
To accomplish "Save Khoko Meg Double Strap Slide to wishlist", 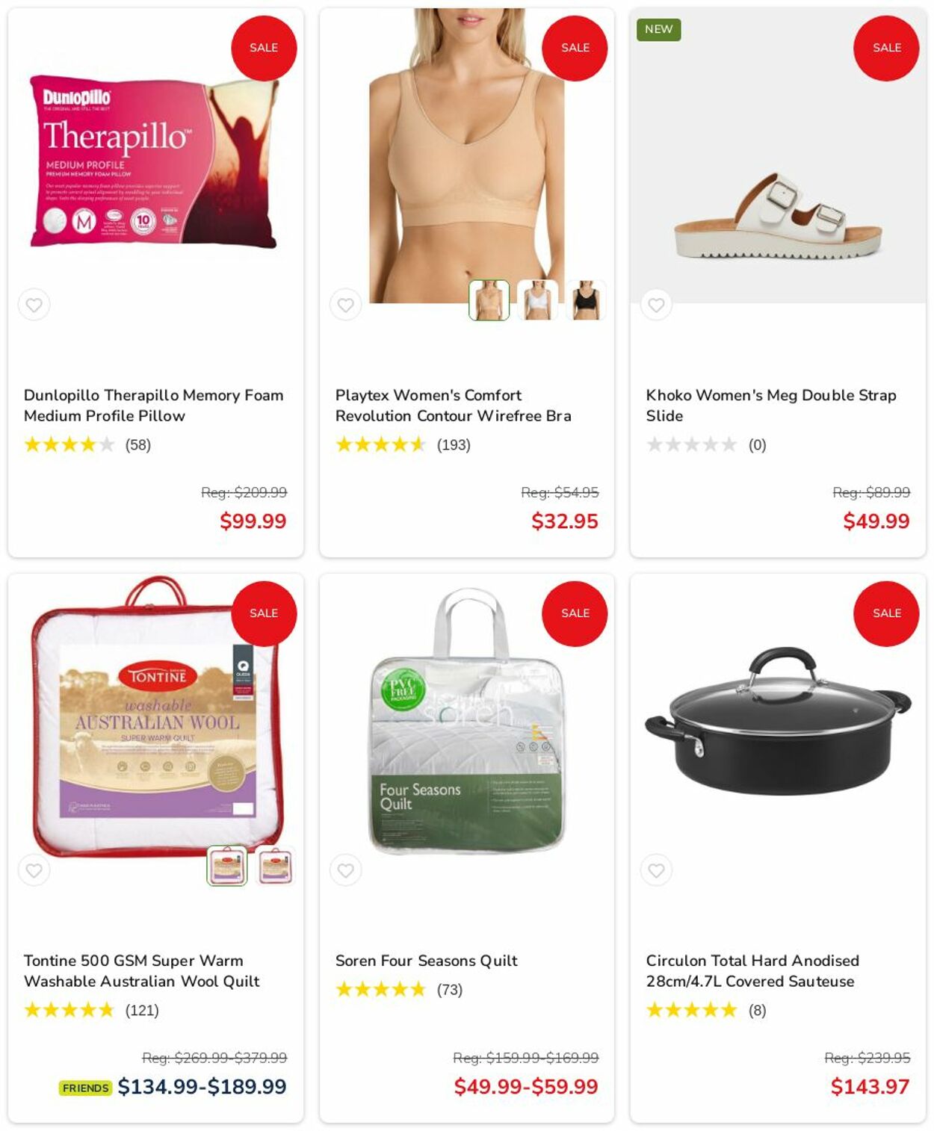I will point(656,305).
